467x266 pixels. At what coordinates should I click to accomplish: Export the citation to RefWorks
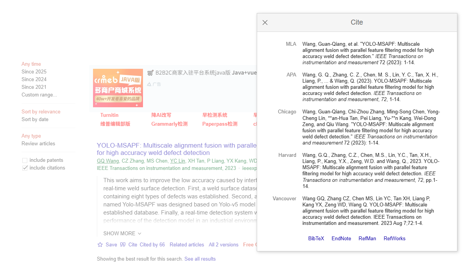pyautogui.click(x=394, y=238)
